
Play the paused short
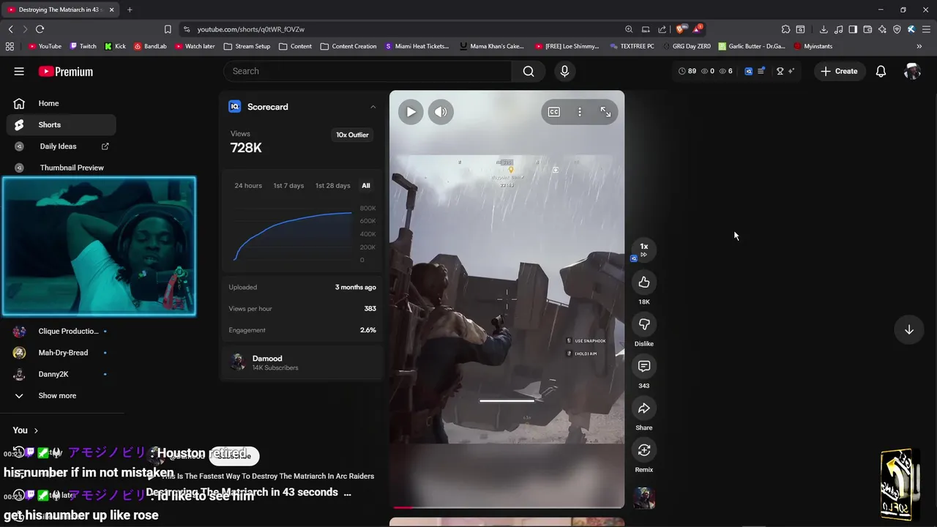tap(411, 112)
